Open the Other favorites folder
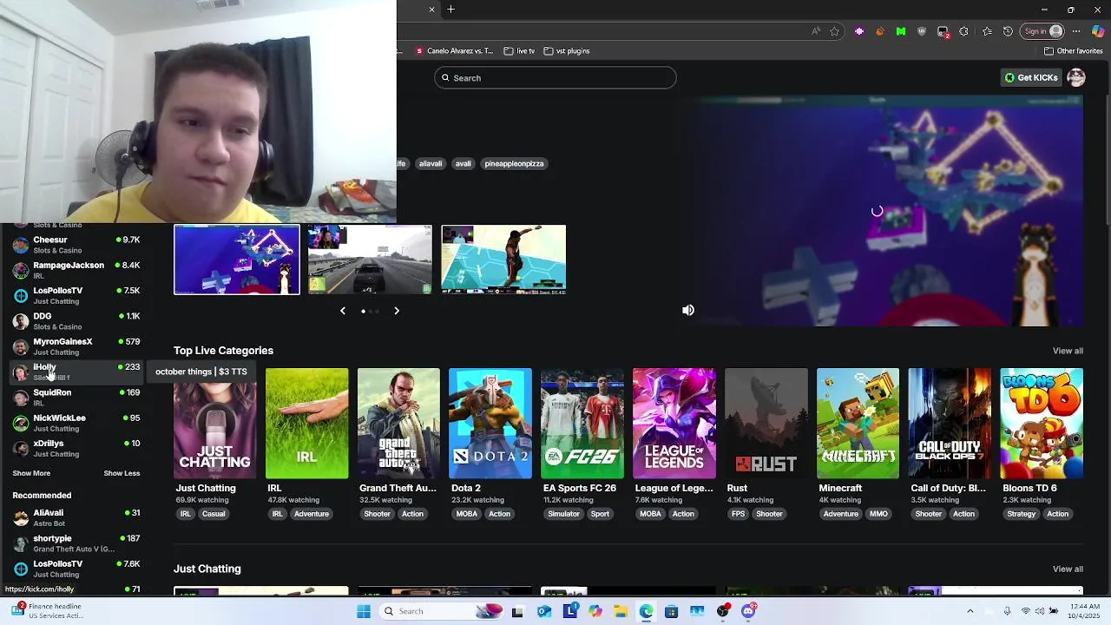 click(x=1074, y=51)
